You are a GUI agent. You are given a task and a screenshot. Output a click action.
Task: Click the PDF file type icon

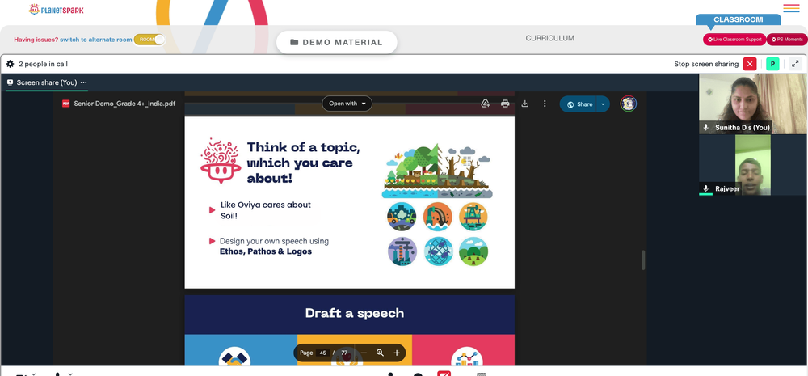click(66, 104)
